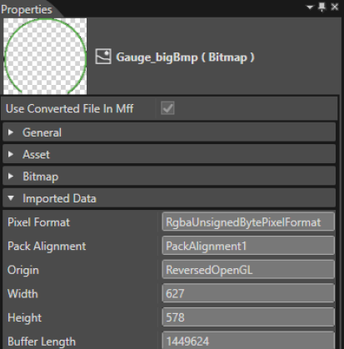
Task: Click the Height field showing 578
Action: click(x=248, y=317)
